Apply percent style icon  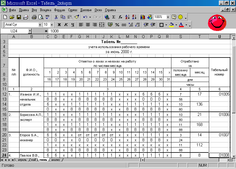[117, 25]
